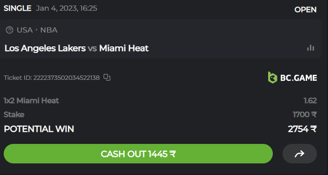Click the rupee symbol next to stake
Screen dimensions: 328x175
pos(314,115)
